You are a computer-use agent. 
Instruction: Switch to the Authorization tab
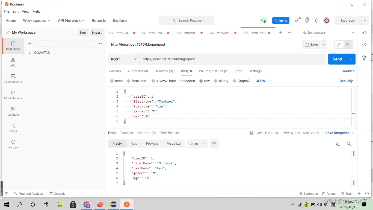[x=138, y=71]
